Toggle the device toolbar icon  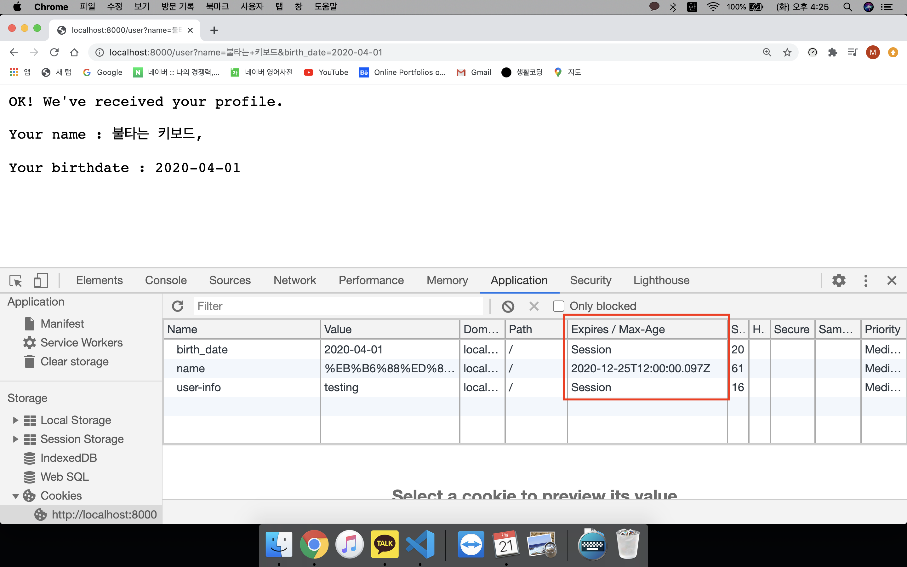41,280
